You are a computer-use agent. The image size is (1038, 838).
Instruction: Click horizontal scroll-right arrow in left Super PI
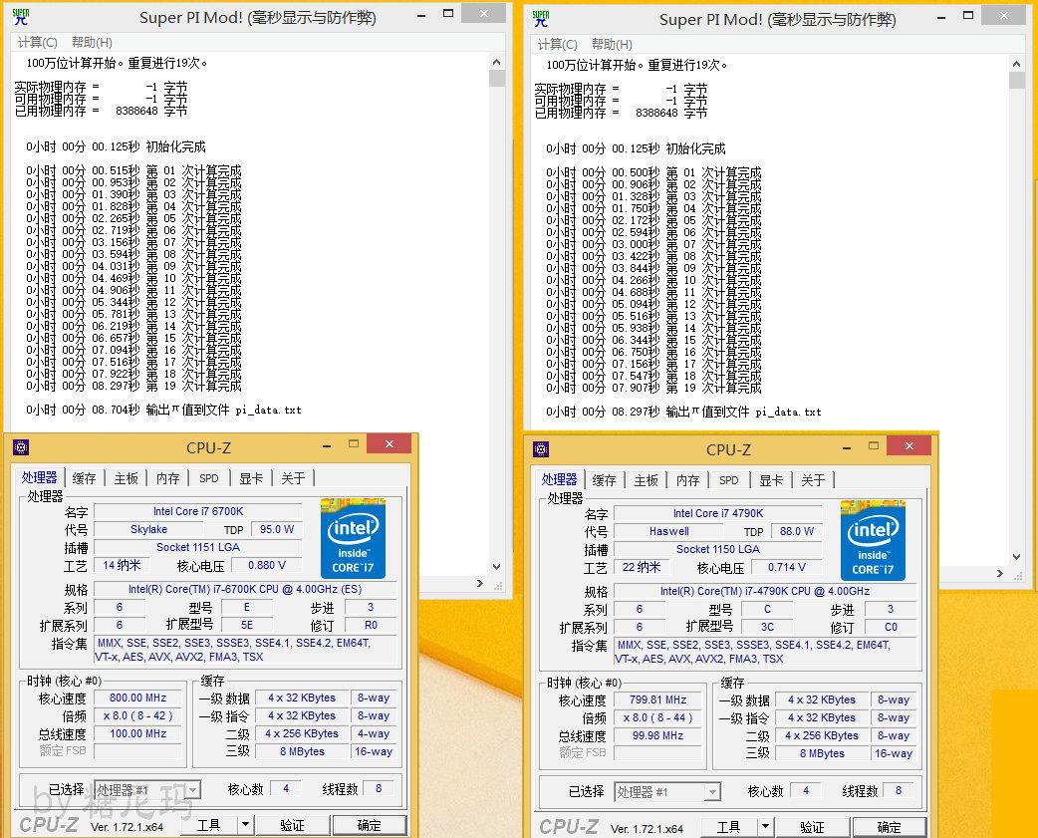click(x=480, y=583)
